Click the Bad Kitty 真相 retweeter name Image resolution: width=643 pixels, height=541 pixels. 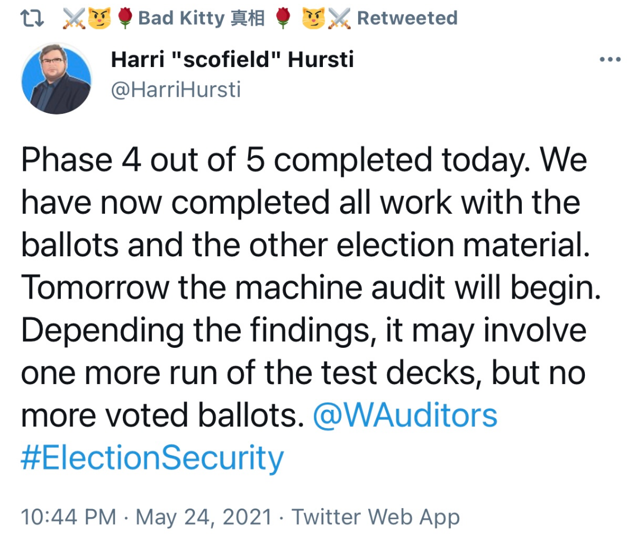201,18
